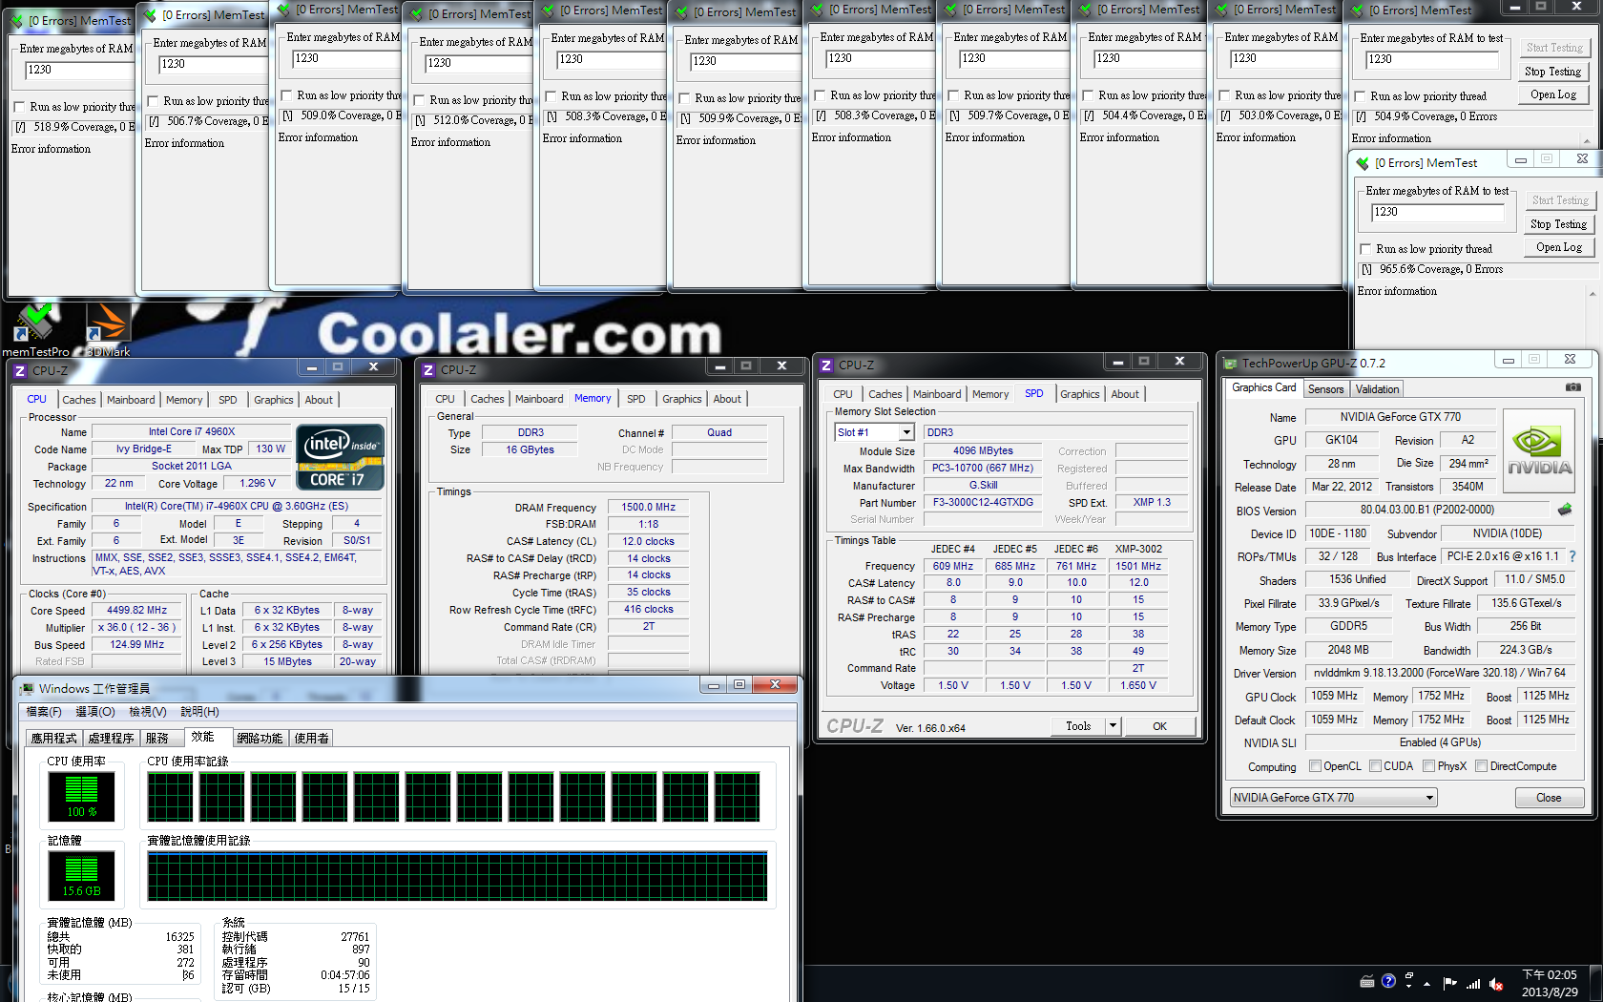Viewport: 1603px width, 1002px height.
Task: Switch to the Validation tab in GPU-Z
Action: click(x=1377, y=389)
